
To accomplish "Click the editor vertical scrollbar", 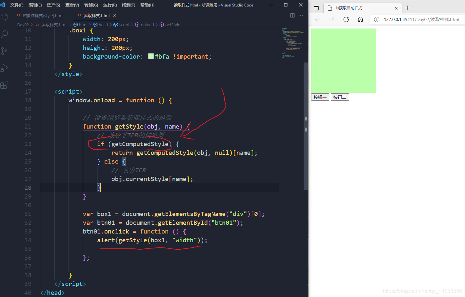I will point(306,126).
